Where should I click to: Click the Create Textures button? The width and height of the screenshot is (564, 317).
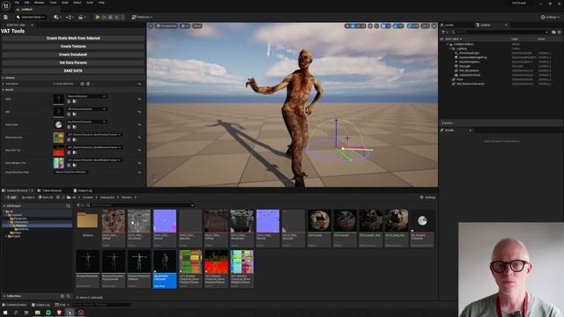(73, 47)
